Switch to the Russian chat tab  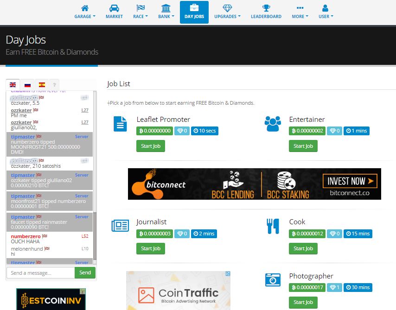27,85
